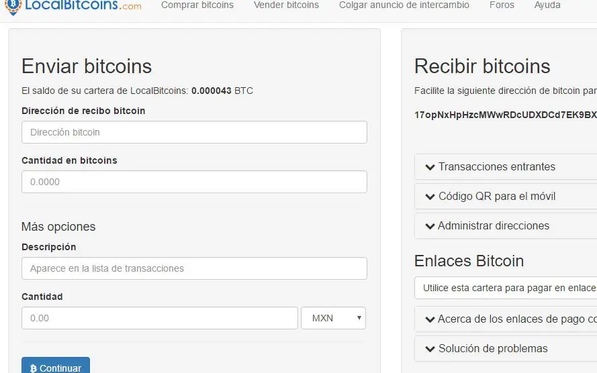
Task: Click chevron icon beside Administrar direcciones
Action: point(430,227)
